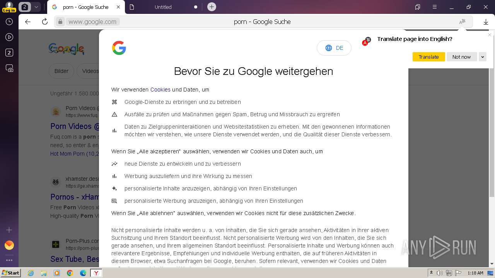Open the Hot Mom Porn sublink

[x=75, y=154]
